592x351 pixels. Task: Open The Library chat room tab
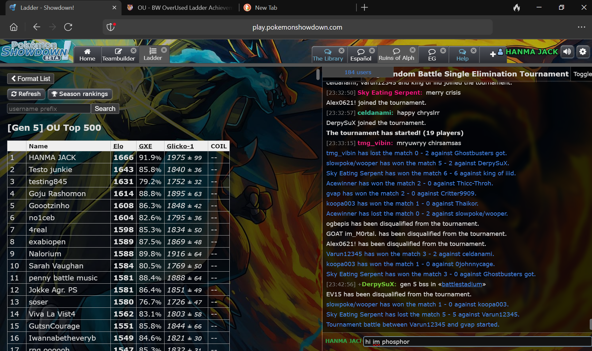pos(328,55)
